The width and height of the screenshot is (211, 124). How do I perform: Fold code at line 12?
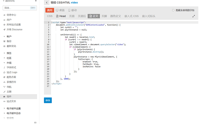[x=50, y=49]
